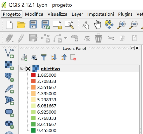Click pale yellow swatch for 5.238333
This screenshot has height=134, width=143.
(33, 100)
